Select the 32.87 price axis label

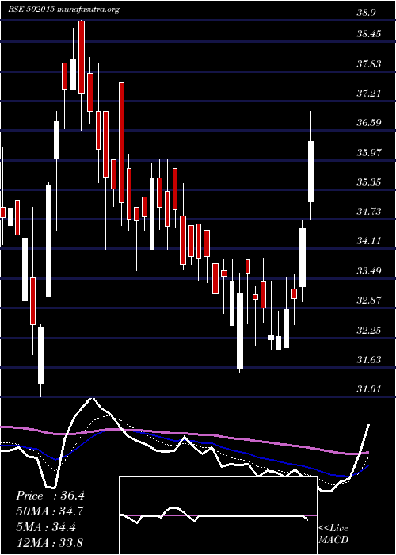369,300
